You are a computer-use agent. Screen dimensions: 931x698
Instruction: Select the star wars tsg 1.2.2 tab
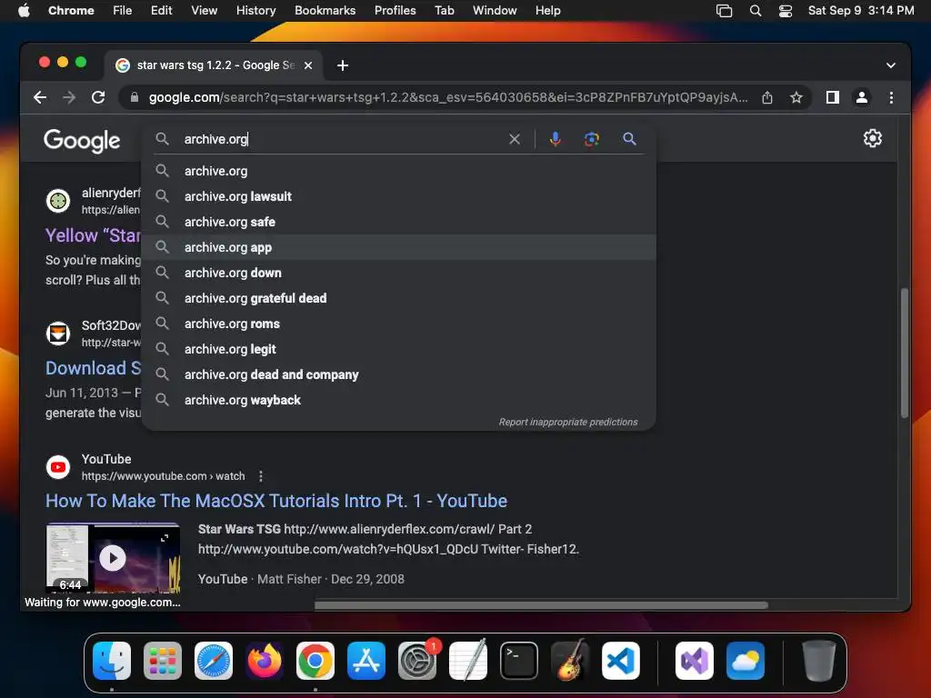[215, 65]
